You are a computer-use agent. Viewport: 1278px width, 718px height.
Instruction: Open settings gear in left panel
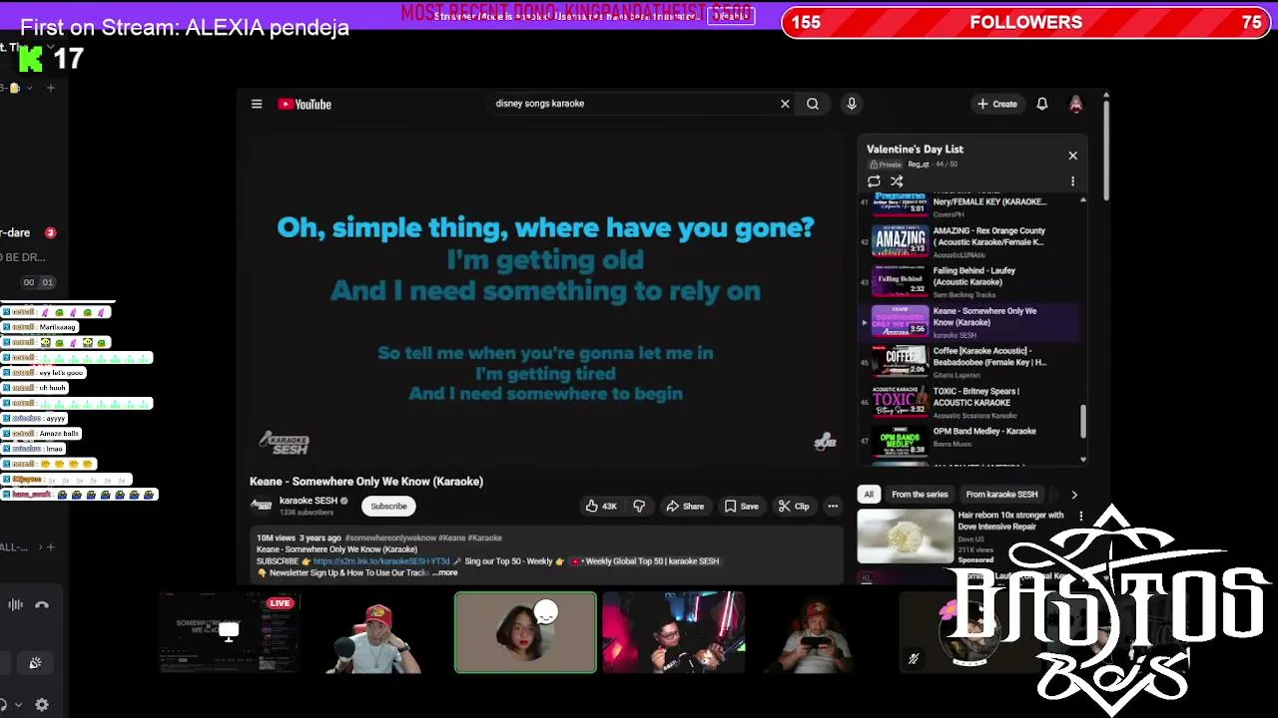(42, 704)
